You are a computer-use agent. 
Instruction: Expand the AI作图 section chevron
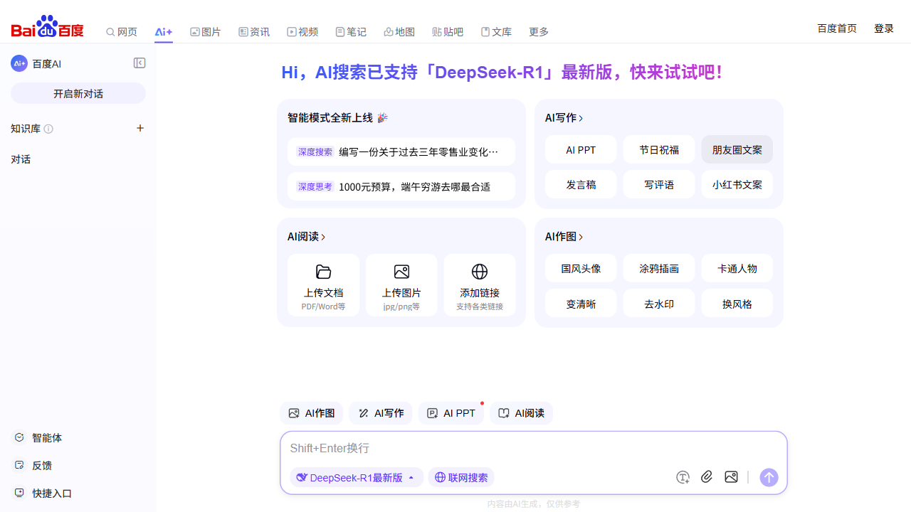coord(581,237)
